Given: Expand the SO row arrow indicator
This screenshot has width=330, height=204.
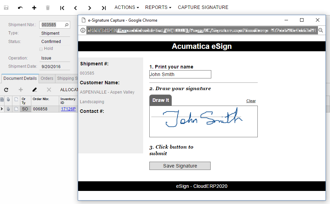Looking at the screenshot, I should [2, 109].
